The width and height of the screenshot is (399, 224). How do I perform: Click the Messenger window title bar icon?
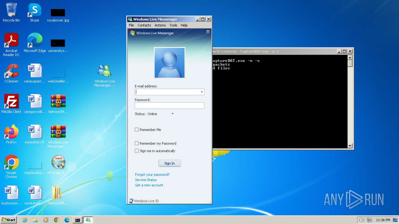pyautogui.click(x=130, y=19)
